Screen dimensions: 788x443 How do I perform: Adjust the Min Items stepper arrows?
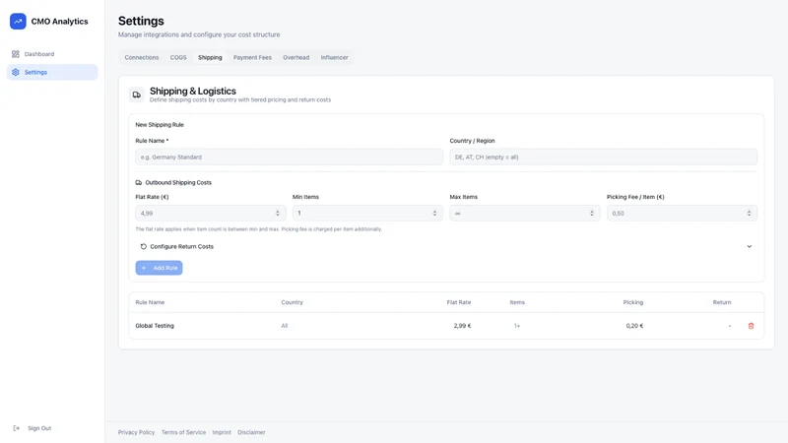434,213
